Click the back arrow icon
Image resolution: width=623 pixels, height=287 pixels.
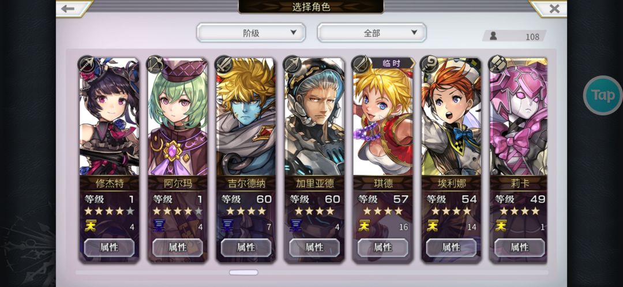[68, 9]
